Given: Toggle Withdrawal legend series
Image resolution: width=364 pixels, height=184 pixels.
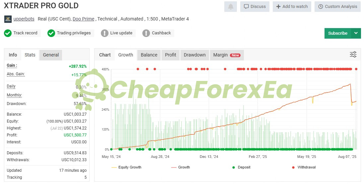Looking at the screenshot, I should tap(304, 167).
